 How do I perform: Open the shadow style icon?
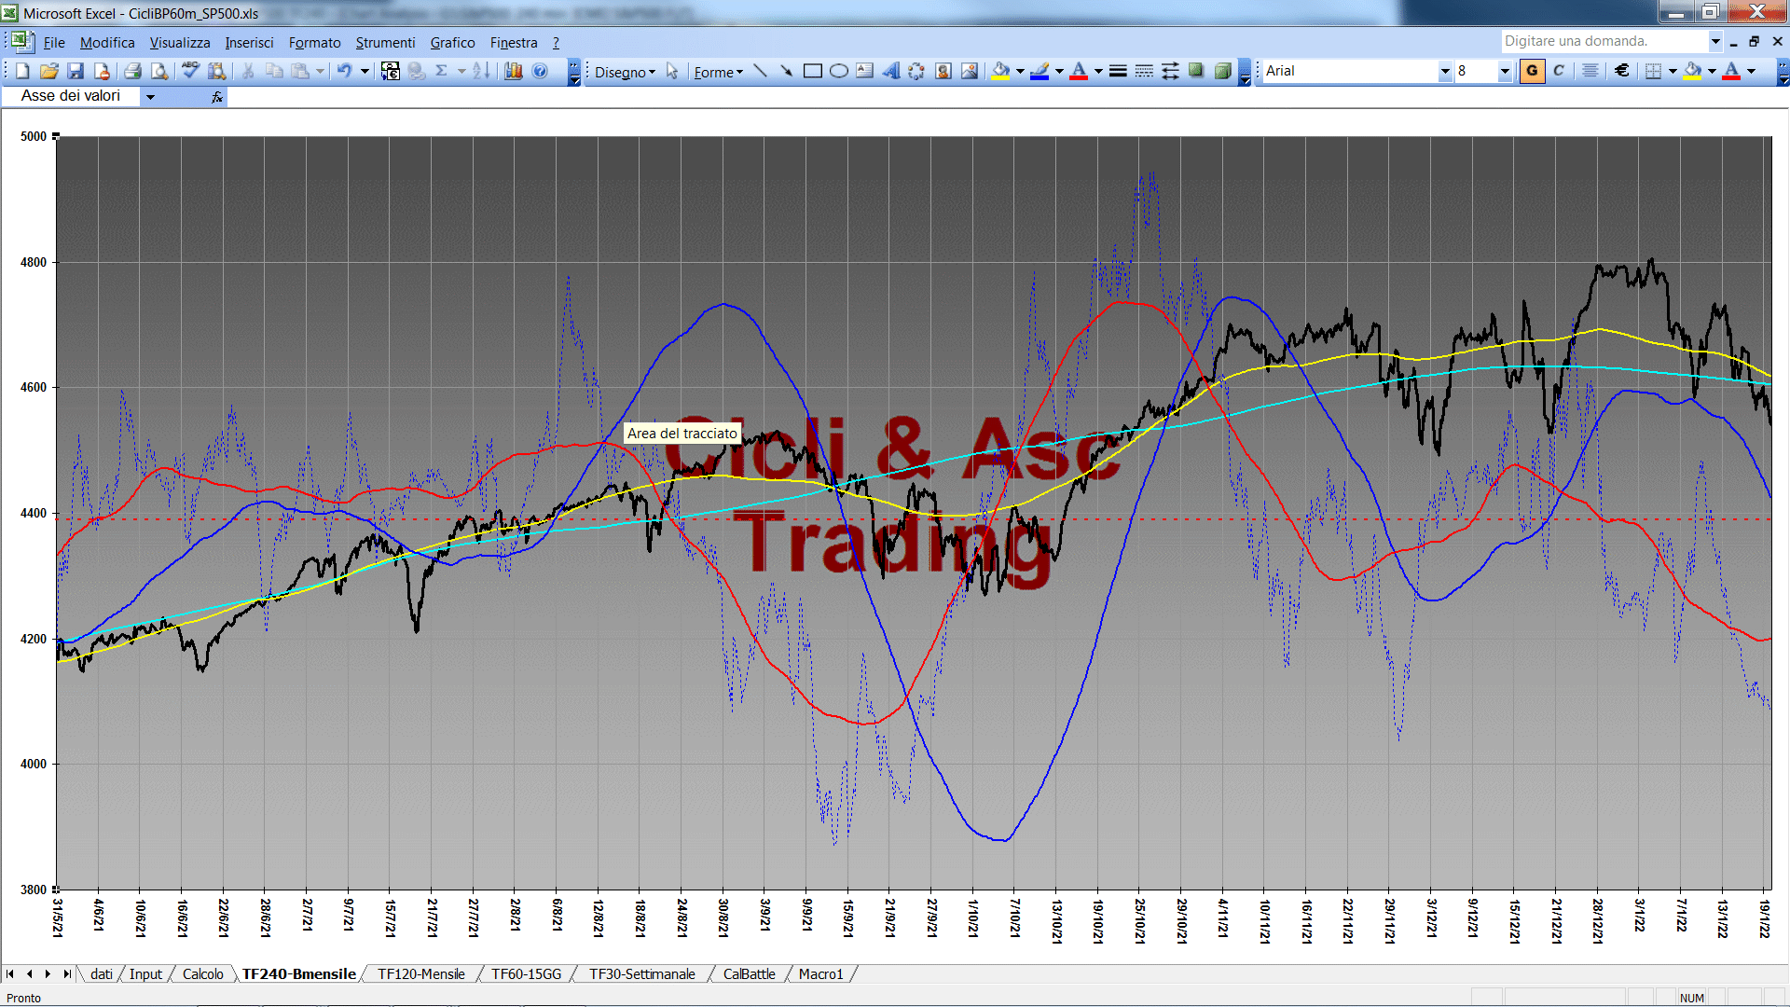point(1196,71)
